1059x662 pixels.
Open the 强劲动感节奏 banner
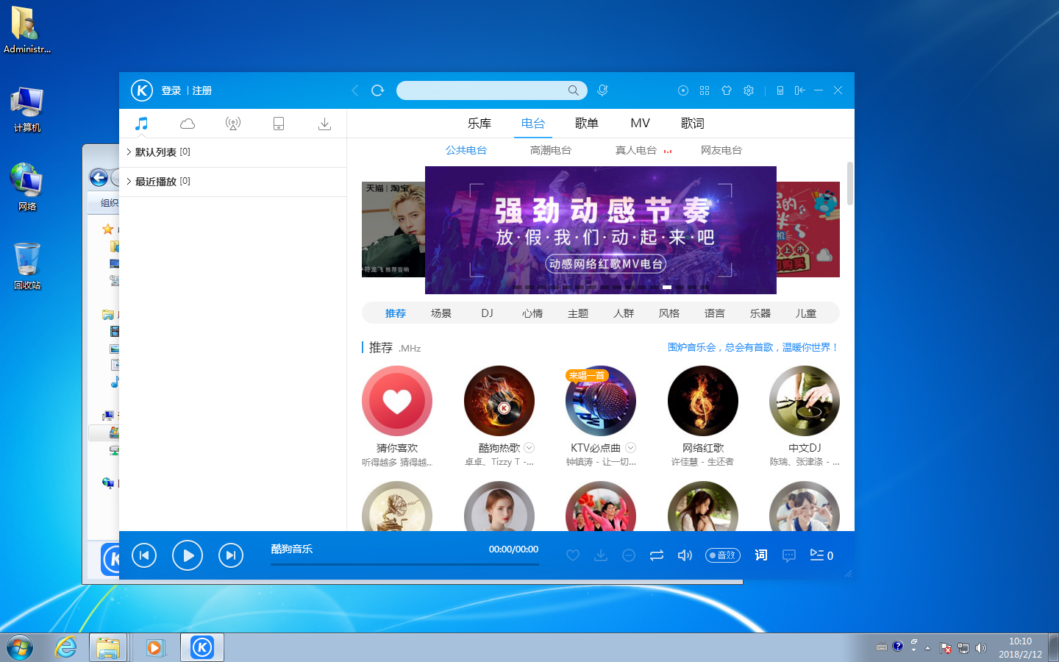601,230
